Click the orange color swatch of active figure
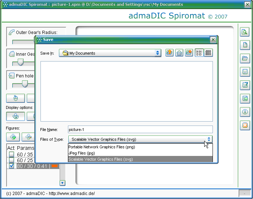Viewport: 253px width, 199px height. (55, 166)
